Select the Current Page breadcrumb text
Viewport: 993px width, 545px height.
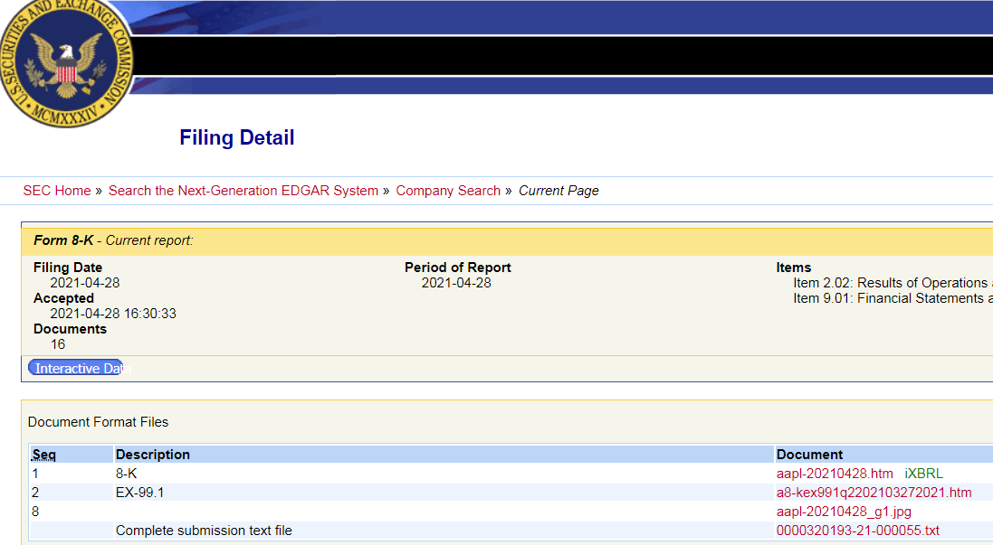point(559,191)
